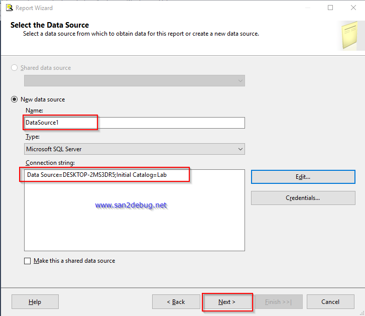
Task: Click inside the Connection string text box
Action: (135, 211)
